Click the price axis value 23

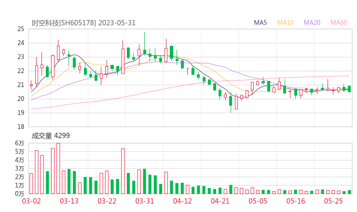[21, 57]
